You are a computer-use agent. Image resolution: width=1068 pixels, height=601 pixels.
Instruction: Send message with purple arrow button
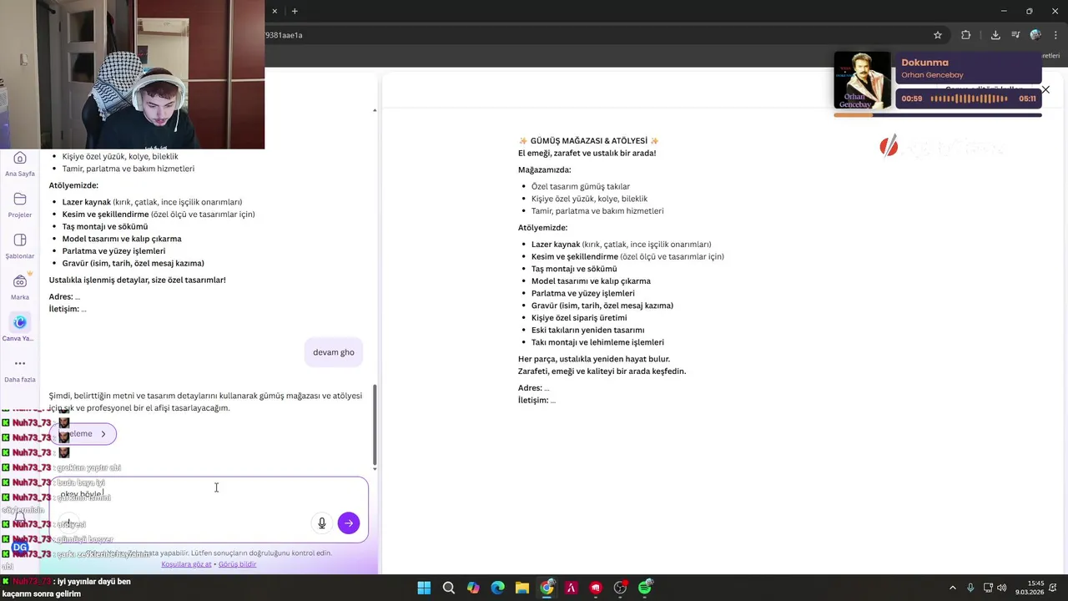pos(349,523)
